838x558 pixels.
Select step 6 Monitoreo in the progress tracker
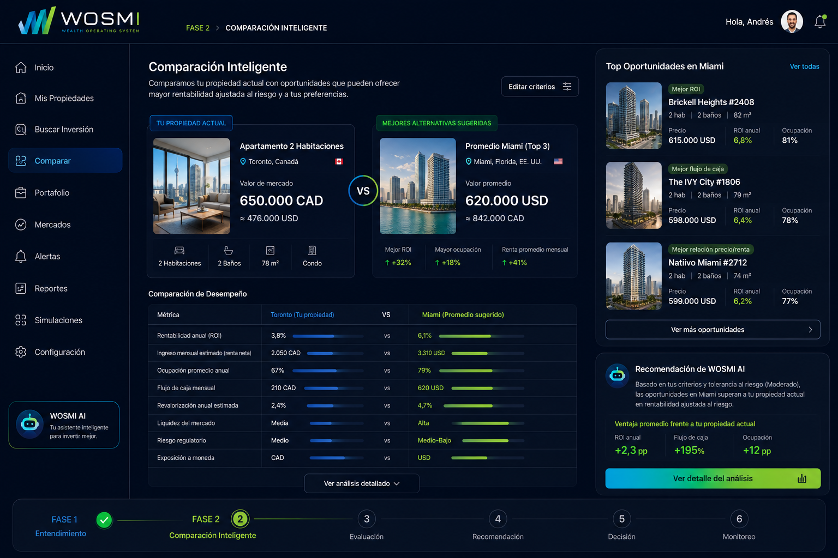click(739, 525)
